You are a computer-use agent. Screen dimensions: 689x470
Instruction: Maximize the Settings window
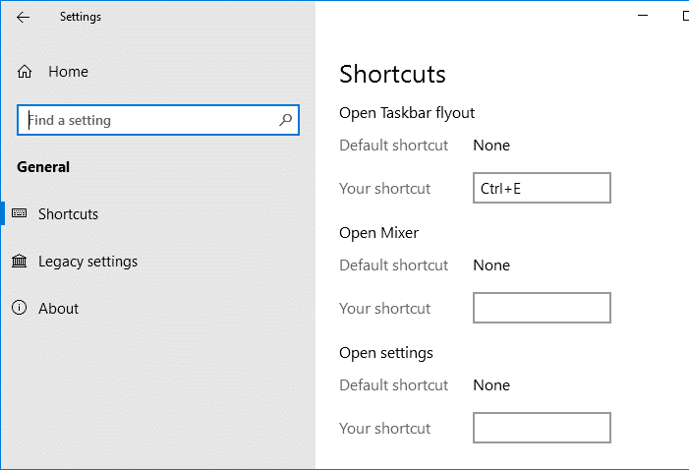click(684, 17)
